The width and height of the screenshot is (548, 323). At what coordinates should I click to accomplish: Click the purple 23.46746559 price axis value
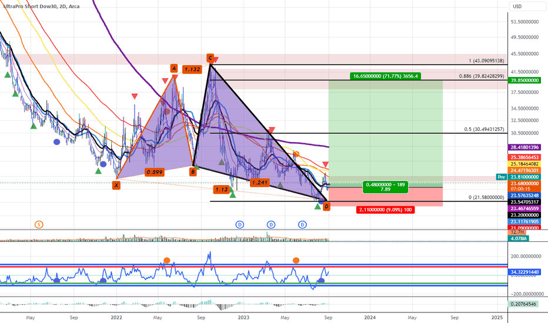point(524,208)
